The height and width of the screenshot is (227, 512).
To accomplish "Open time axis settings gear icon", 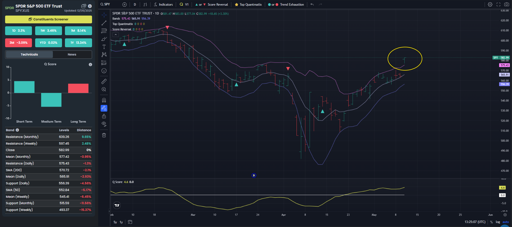I will pos(505,215).
